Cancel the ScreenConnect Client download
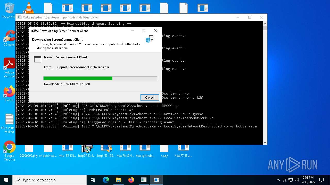Image resolution: width=330 pixels, height=185 pixels. click(x=150, y=97)
